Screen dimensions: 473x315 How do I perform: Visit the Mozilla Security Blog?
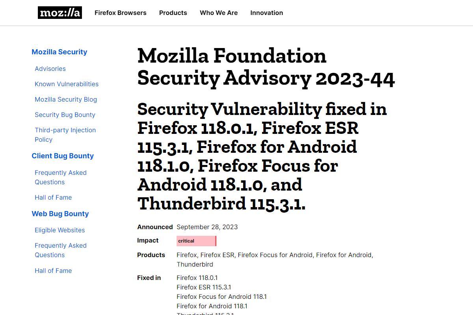[66, 99]
